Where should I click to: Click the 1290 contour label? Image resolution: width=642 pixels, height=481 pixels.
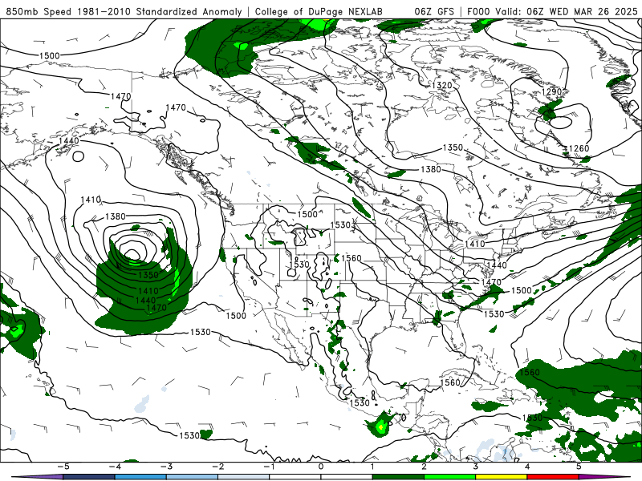point(551,91)
